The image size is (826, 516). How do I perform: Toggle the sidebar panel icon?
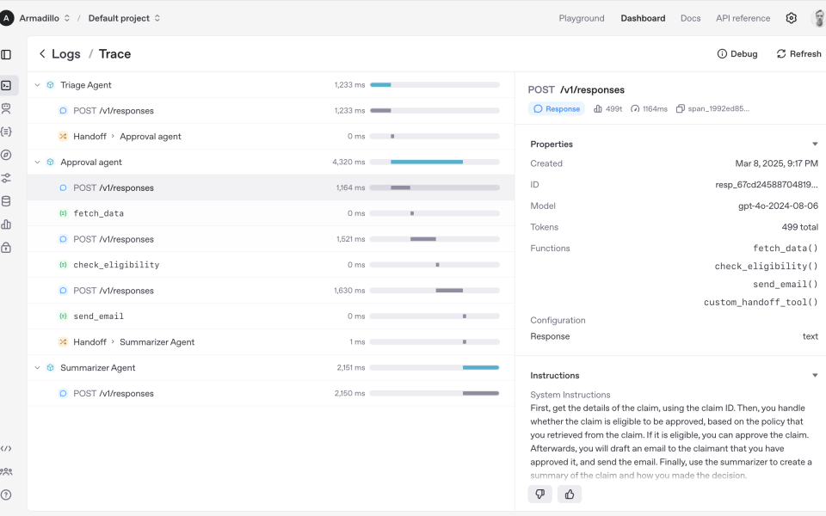pos(6,54)
